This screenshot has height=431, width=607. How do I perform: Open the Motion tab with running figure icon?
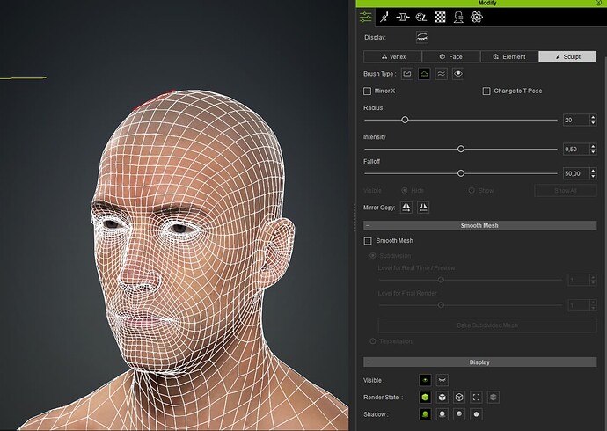click(384, 17)
